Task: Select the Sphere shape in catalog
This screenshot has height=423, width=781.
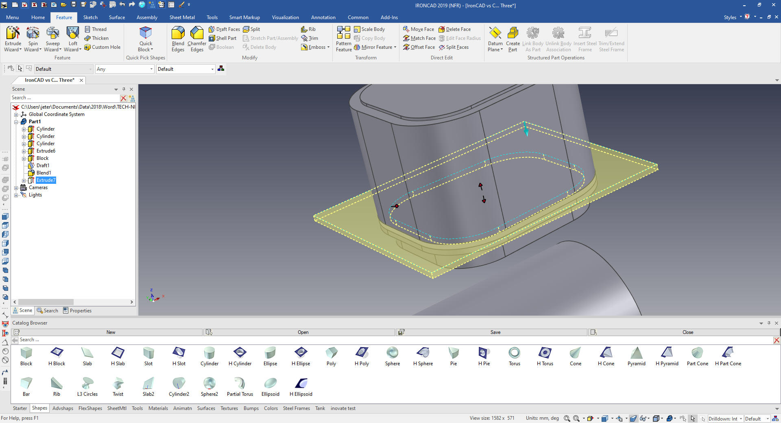Action: [x=392, y=353]
